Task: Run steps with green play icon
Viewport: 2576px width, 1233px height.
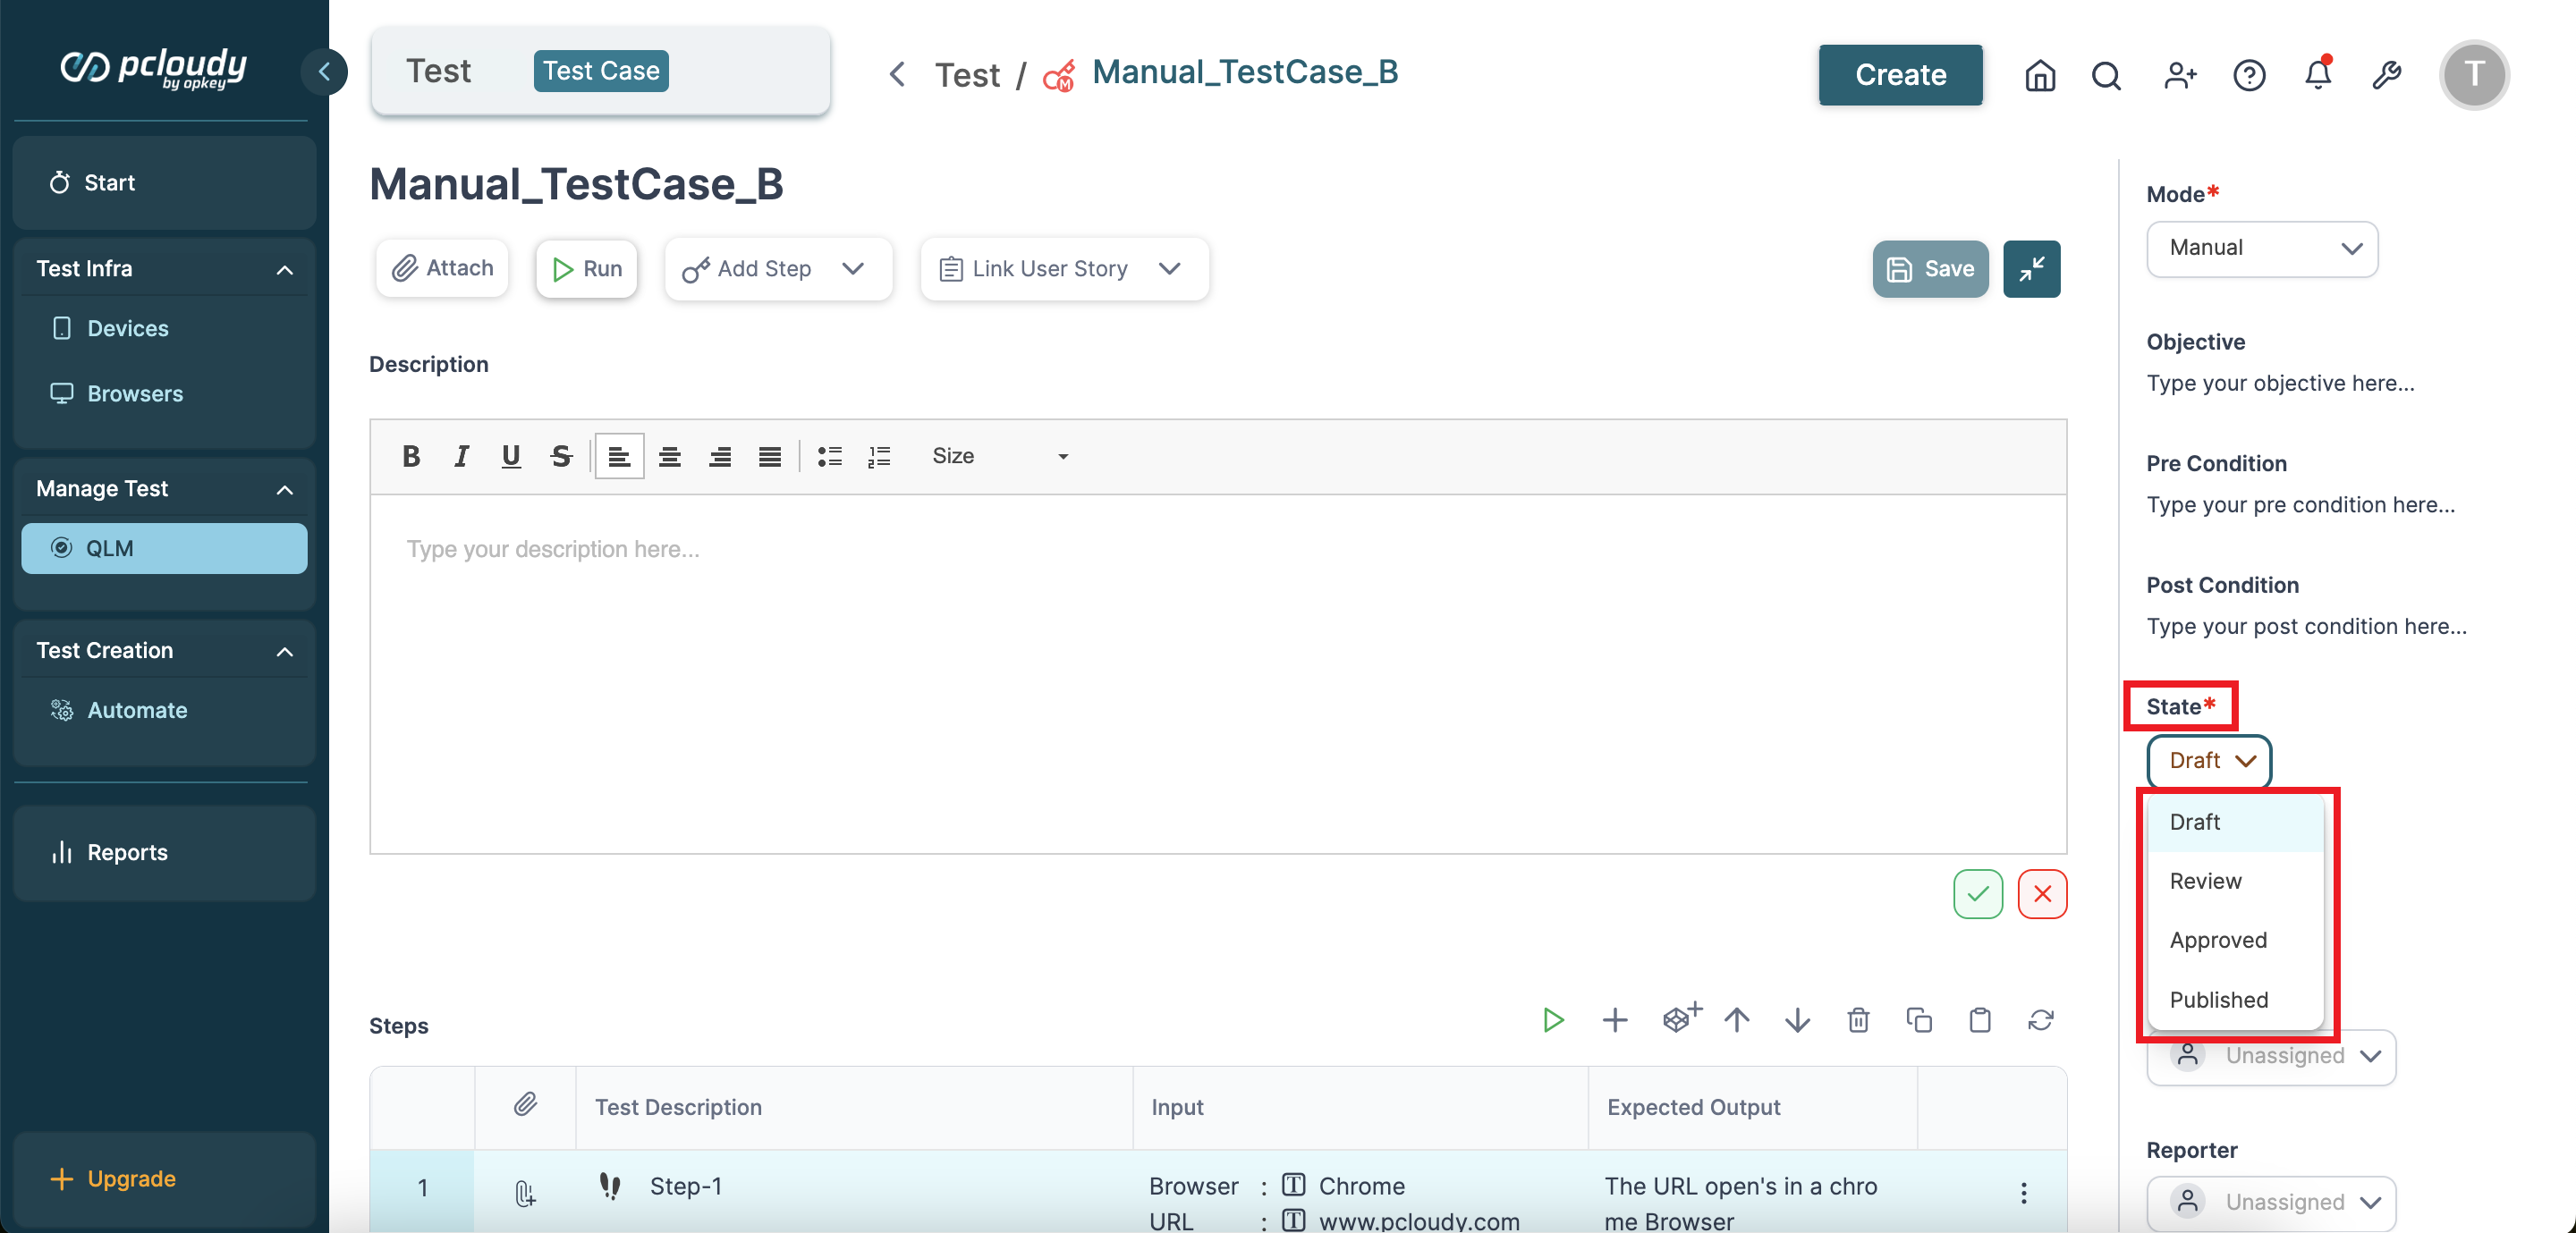Action: [x=1552, y=1020]
